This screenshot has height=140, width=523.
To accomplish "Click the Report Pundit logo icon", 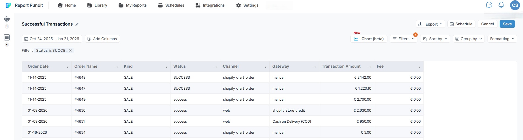I will [x=8, y=5].
